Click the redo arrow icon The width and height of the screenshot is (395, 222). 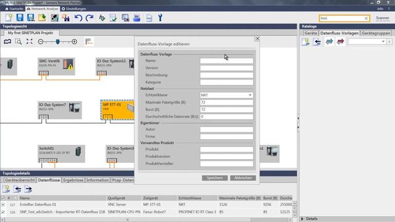(x=89, y=18)
